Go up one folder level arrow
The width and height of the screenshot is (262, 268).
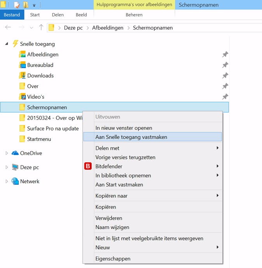point(41,27)
